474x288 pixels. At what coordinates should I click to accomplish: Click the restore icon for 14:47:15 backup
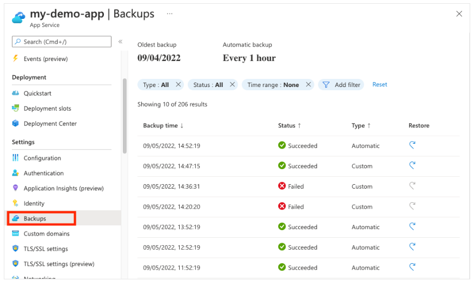(x=412, y=165)
